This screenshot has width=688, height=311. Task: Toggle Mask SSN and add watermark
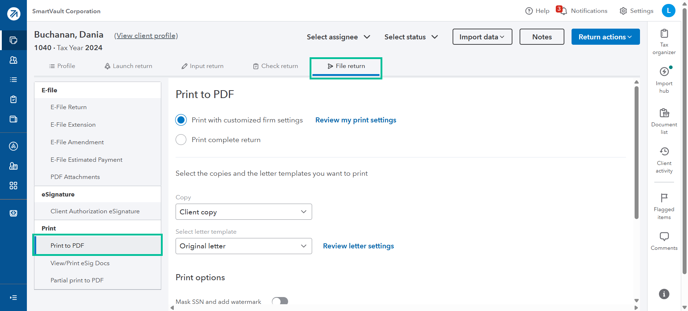coord(280,301)
